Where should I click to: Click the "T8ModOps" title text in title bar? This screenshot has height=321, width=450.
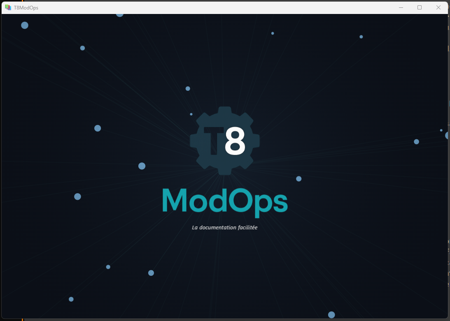click(26, 7)
